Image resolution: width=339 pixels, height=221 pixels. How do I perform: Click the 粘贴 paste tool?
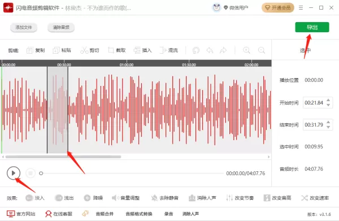pyautogui.click(x=62, y=50)
